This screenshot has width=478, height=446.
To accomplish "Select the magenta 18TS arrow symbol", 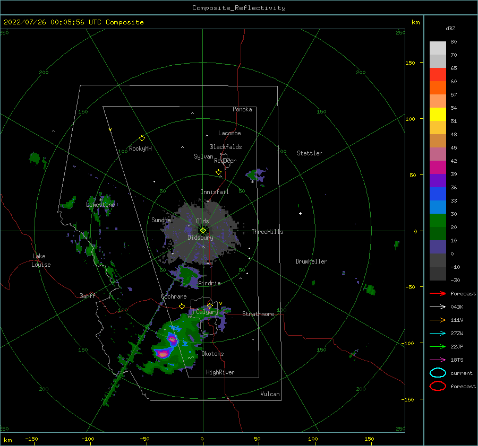I will coord(438,360).
